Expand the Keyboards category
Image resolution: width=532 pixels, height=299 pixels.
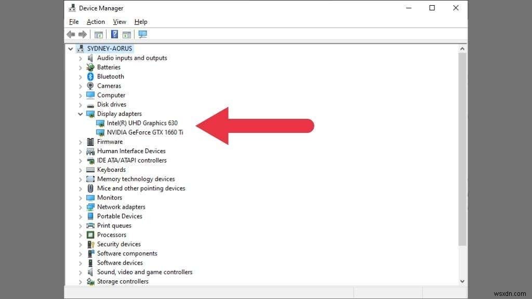click(81, 170)
